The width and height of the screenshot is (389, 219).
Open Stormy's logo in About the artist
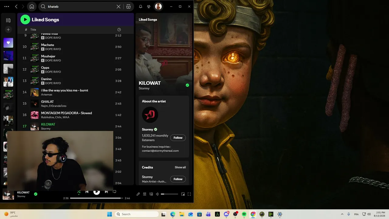150,115
